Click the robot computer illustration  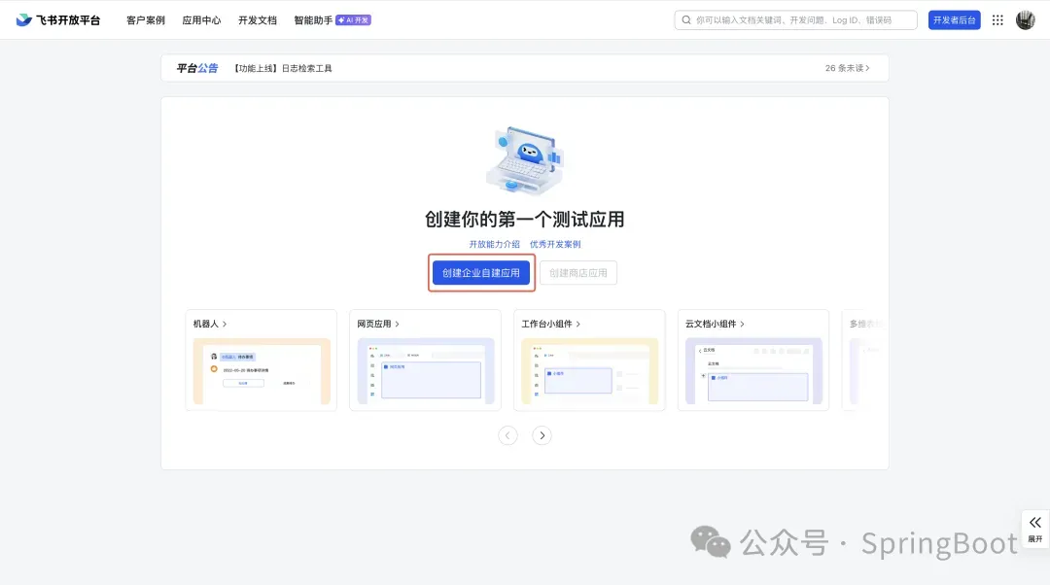(525, 164)
